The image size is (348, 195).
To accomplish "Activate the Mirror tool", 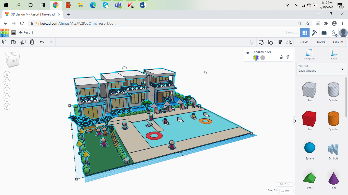I will [289, 42].
